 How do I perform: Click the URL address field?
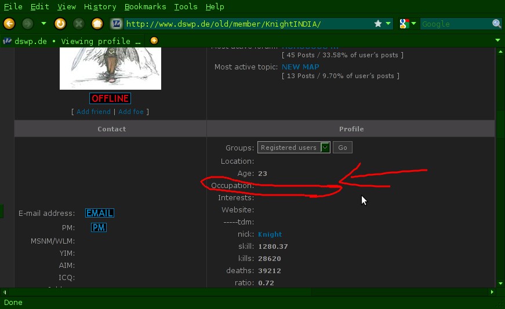pos(246,24)
